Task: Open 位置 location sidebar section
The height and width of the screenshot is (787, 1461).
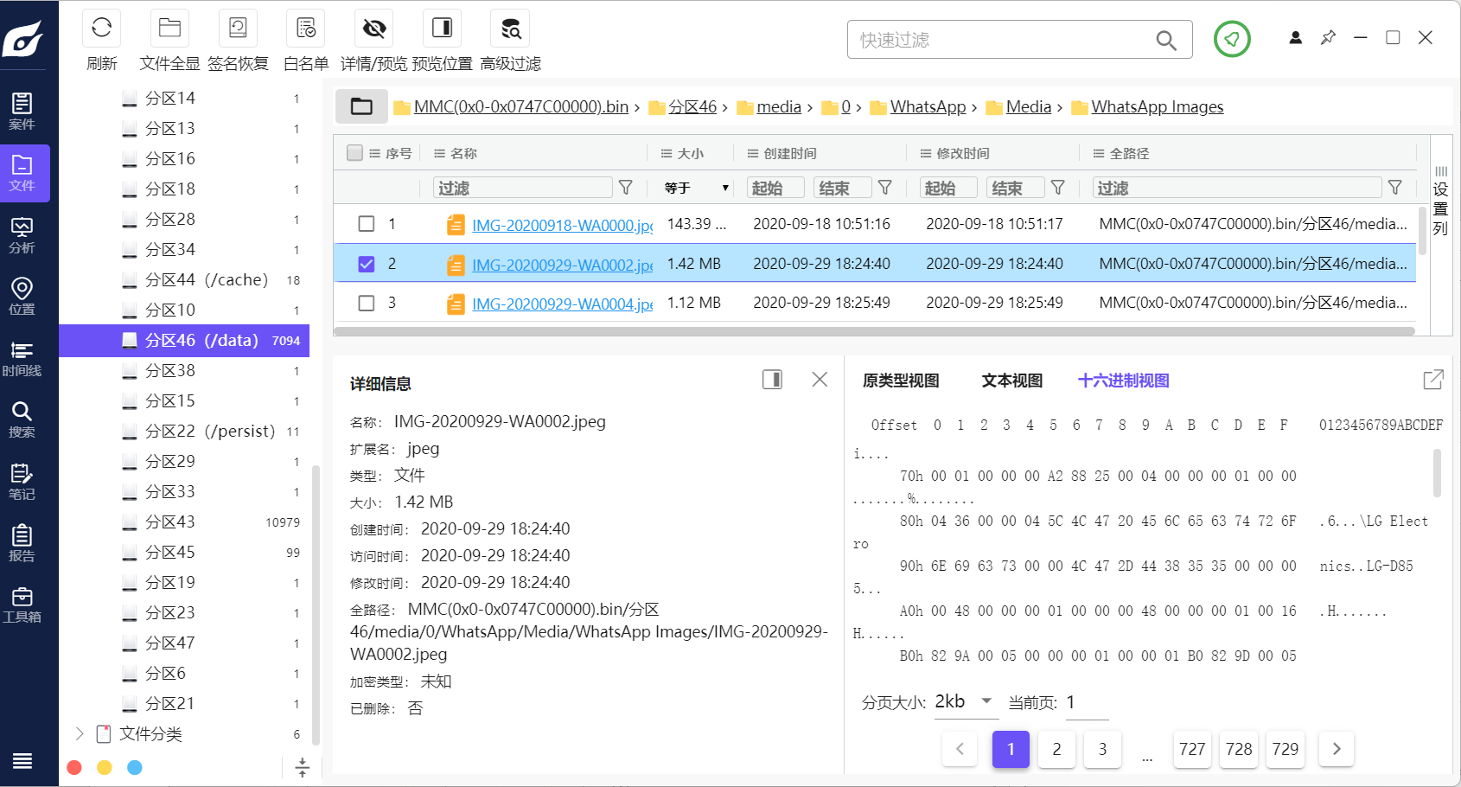Action: [x=22, y=297]
